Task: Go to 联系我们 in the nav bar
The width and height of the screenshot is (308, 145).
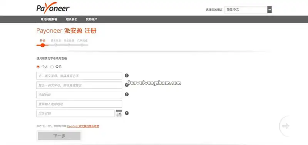Action: point(72,20)
